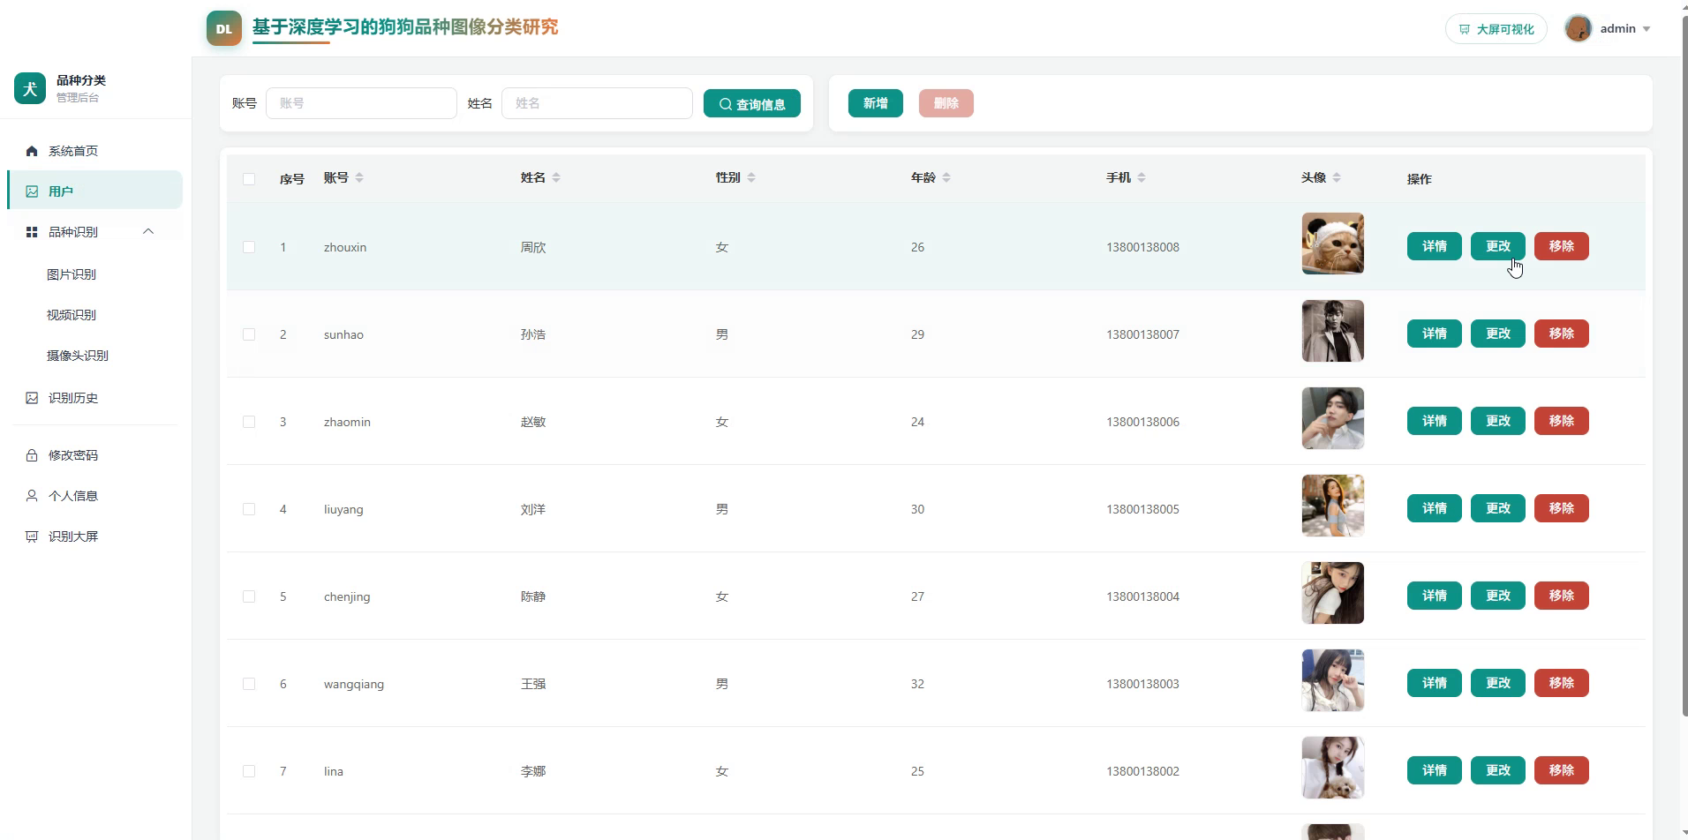
Task: Sort the table by 手机 column
Action: point(1142,177)
